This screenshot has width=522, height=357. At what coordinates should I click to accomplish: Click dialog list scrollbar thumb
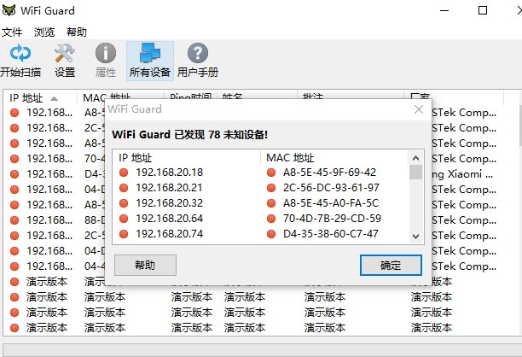tap(415, 173)
